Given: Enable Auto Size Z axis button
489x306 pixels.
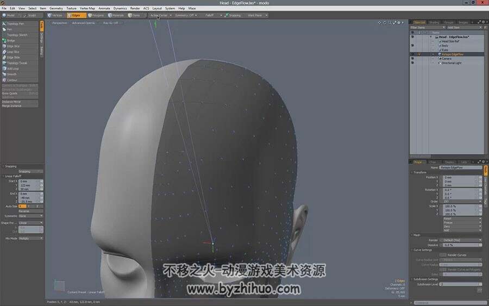Looking at the screenshot, I should tap(37, 206).
